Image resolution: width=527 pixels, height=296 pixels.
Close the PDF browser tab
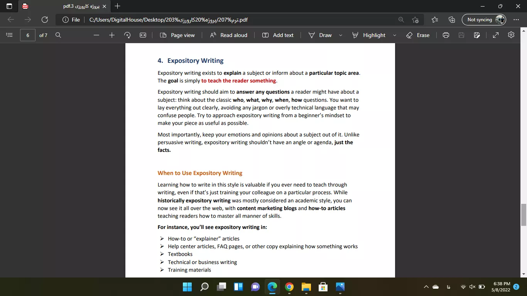104,6
